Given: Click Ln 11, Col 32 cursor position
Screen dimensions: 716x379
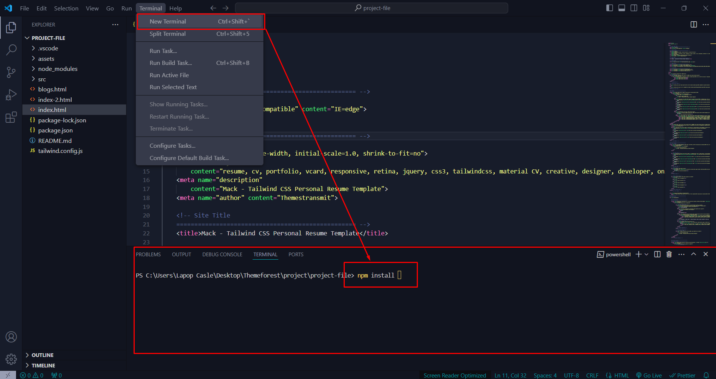Looking at the screenshot, I should [x=510, y=375].
